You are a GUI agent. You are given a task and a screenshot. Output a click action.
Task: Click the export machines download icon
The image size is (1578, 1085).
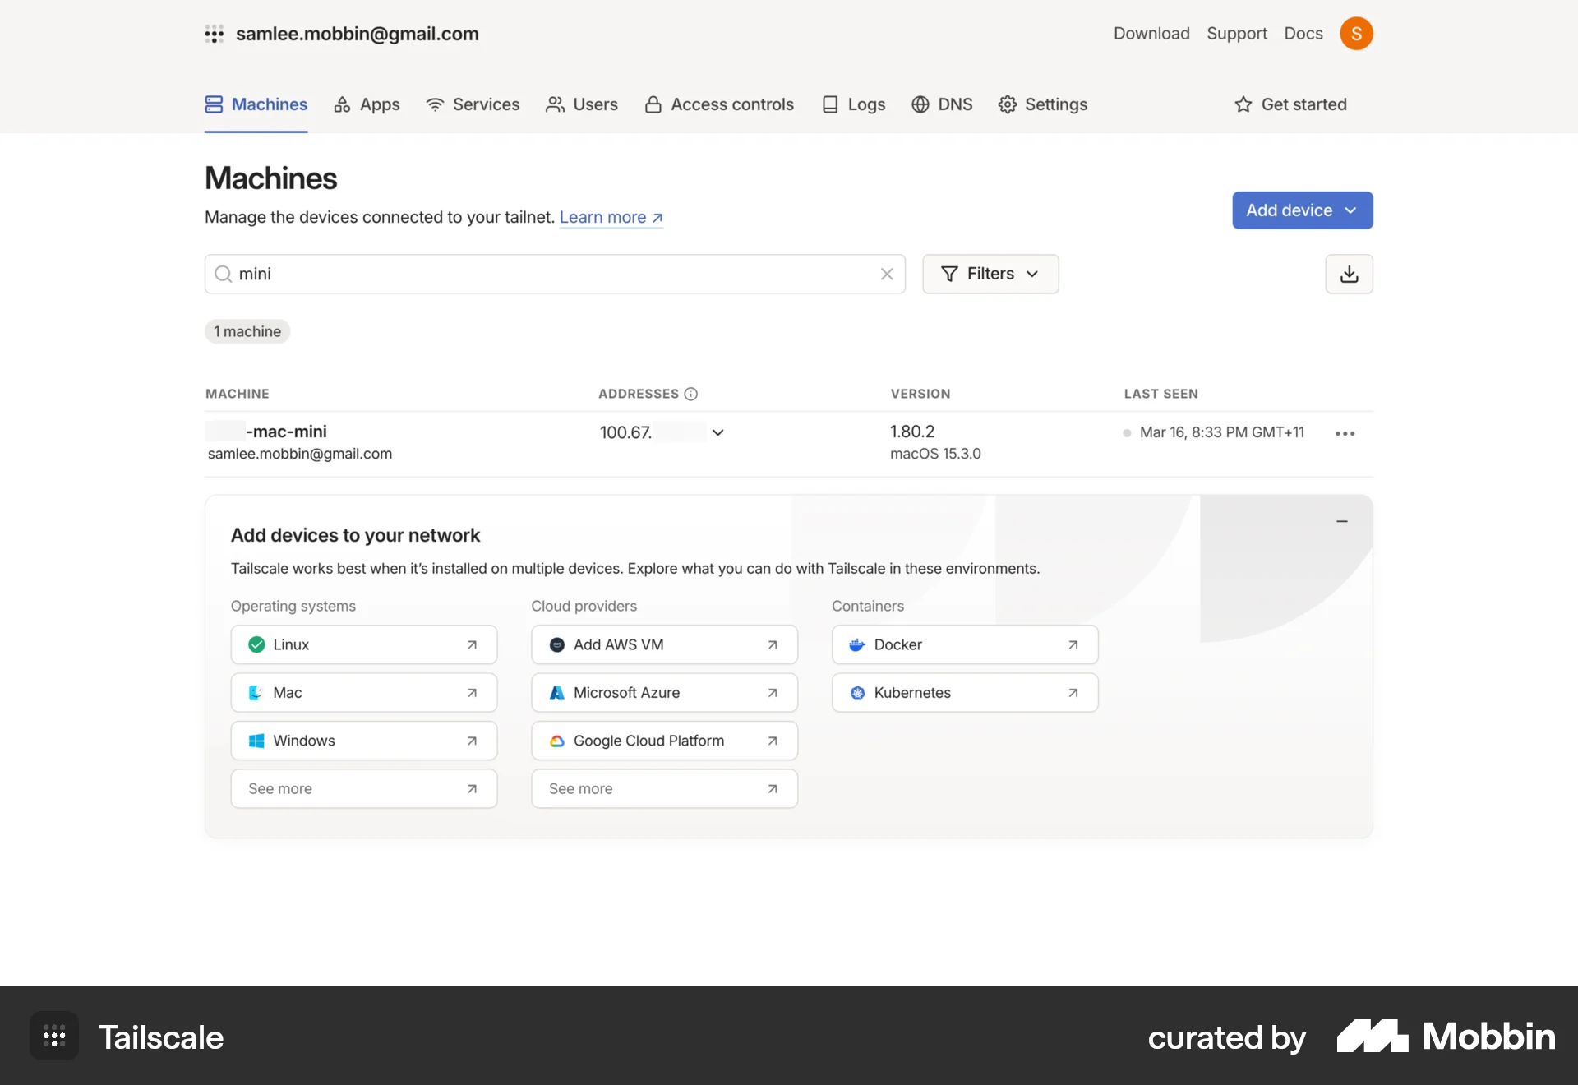click(1349, 274)
